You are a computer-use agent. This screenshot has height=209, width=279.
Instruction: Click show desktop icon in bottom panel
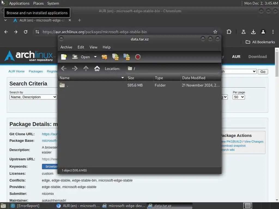[x=3, y=206]
